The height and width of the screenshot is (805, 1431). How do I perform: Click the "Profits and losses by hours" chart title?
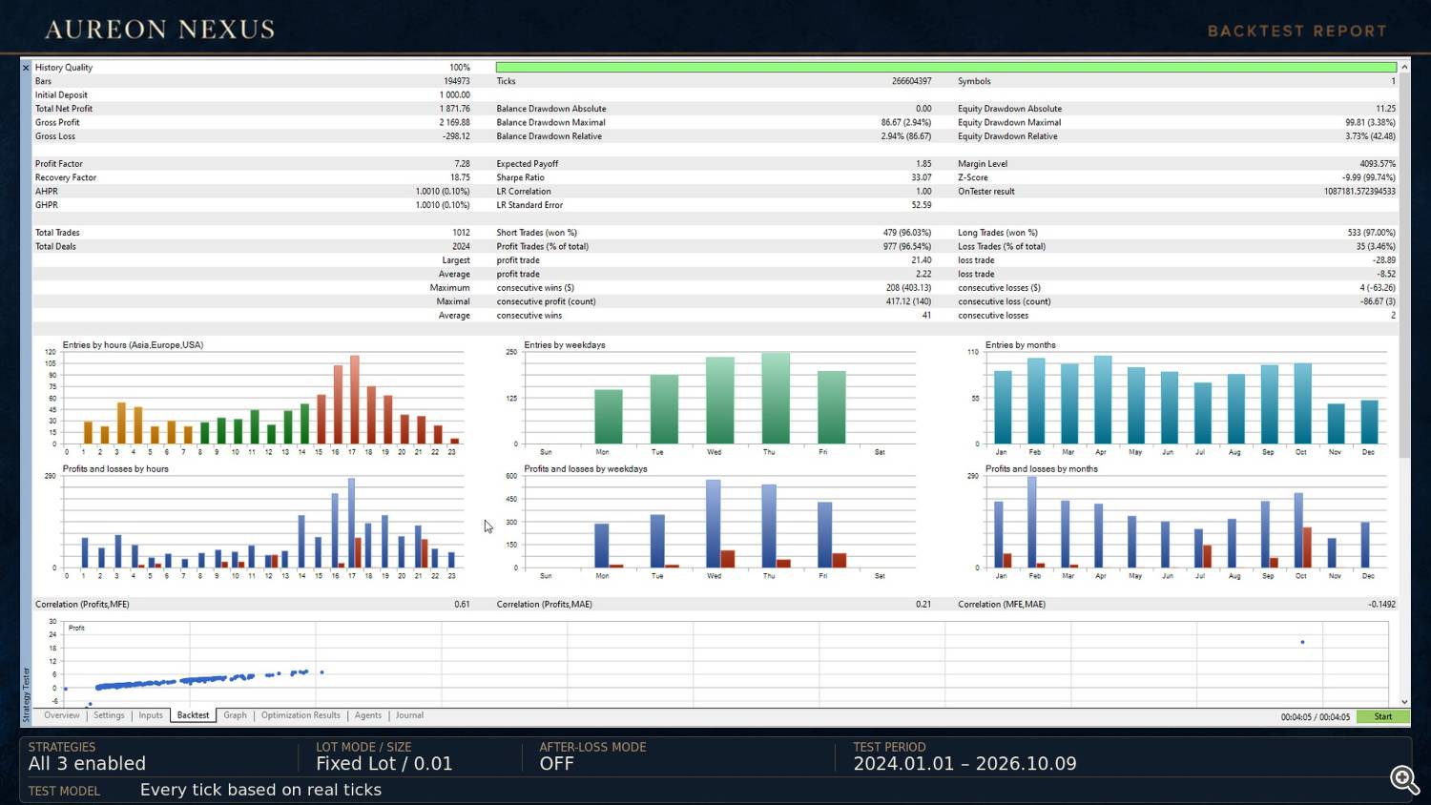coord(115,469)
